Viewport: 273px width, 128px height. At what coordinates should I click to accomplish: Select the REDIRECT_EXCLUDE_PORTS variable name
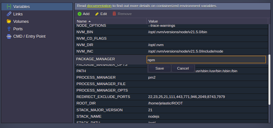coord(103,97)
